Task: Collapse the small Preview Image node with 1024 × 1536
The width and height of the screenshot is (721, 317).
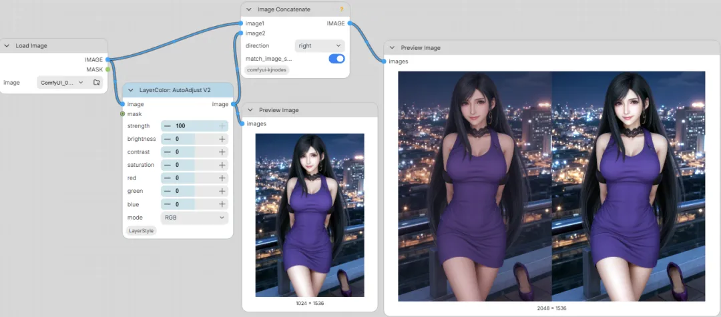Action: click(250, 110)
